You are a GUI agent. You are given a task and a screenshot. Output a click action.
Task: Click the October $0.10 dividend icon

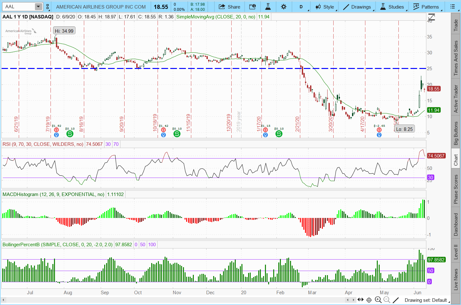(177, 134)
